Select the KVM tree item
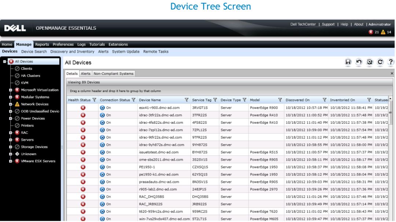The image size is (396, 222). [x=25, y=83]
